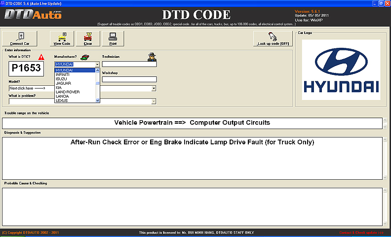Toggle the Look up code (OFF) button
The height and width of the screenshot is (237, 391).
click(x=273, y=38)
